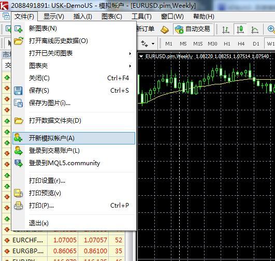This screenshot has width=275, height=261.
Task: Open the 窗口(W) menu
Action: click(172, 17)
